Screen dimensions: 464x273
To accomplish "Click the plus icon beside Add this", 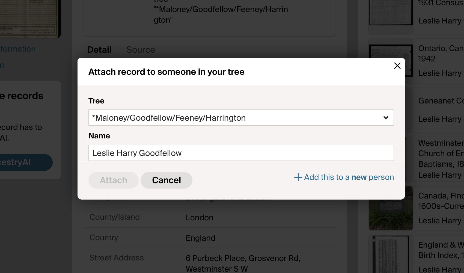I will tap(298, 177).
